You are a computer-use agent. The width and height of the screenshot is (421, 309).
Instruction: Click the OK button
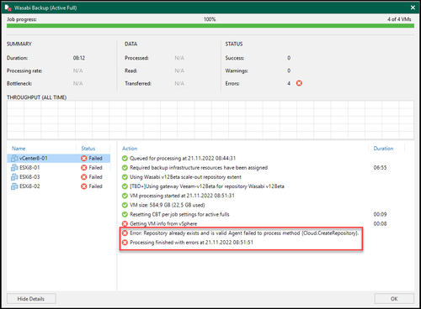click(x=394, y=299)
